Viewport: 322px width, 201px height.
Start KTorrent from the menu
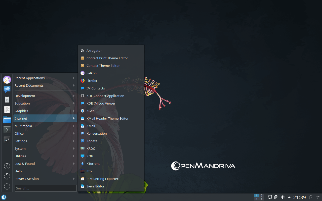click(x=93, y=164)
